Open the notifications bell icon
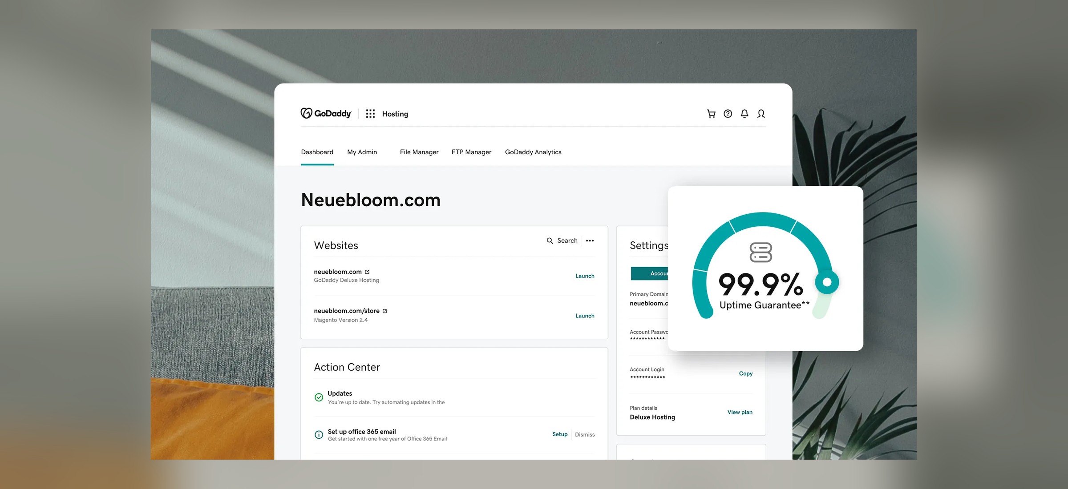 [744, 114]
